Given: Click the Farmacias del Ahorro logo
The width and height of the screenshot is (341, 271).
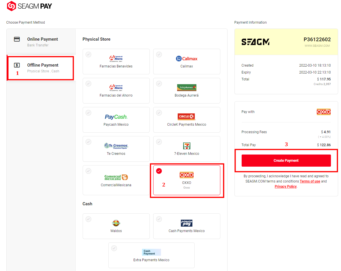Looking at the screenshot, I should coord(116,88).
